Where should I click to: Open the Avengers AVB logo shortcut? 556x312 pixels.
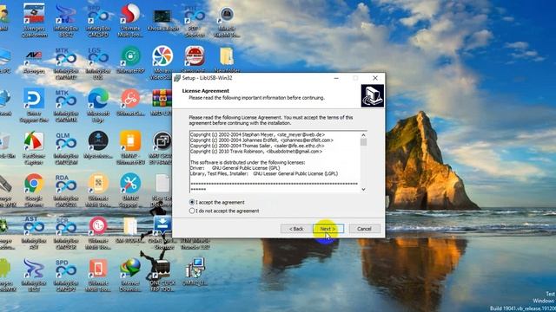coord(34,61)
